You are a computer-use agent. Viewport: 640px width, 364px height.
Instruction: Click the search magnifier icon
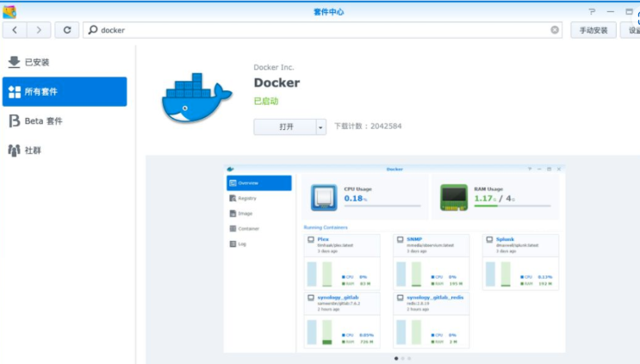point(93,30)
